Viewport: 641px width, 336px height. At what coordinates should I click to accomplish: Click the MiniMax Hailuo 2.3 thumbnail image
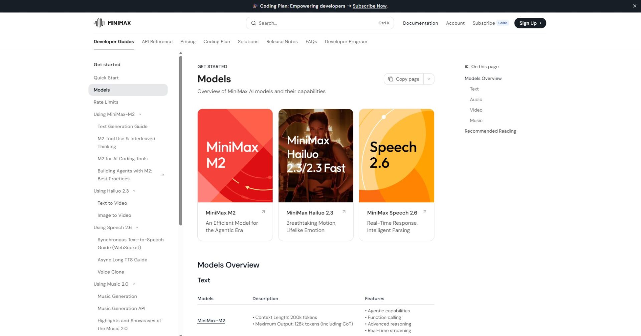(315, 155)
